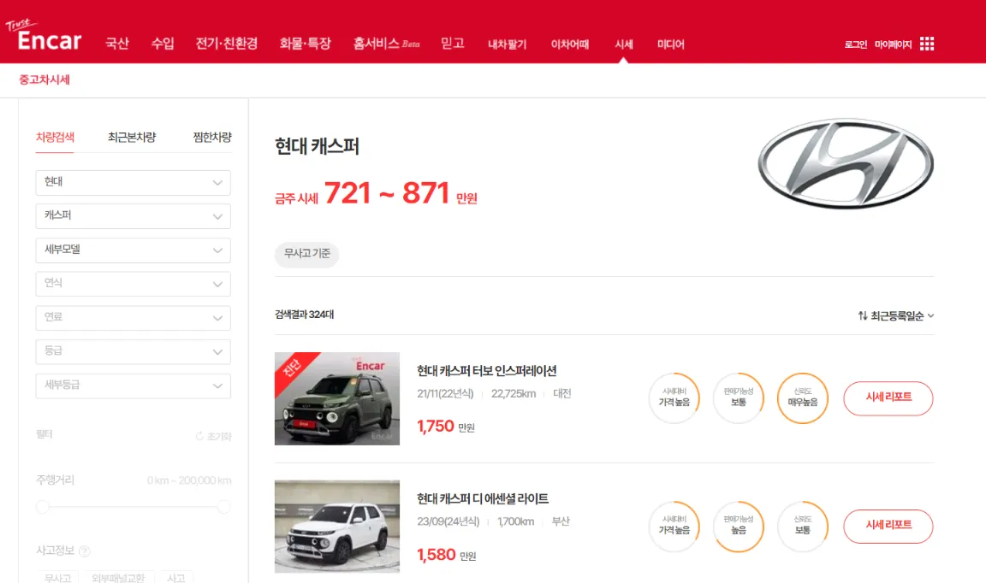Open the 현대 캐스퍼 디 에센셜 라이트 listing title
Screen dimensions: 986x583
483,499
